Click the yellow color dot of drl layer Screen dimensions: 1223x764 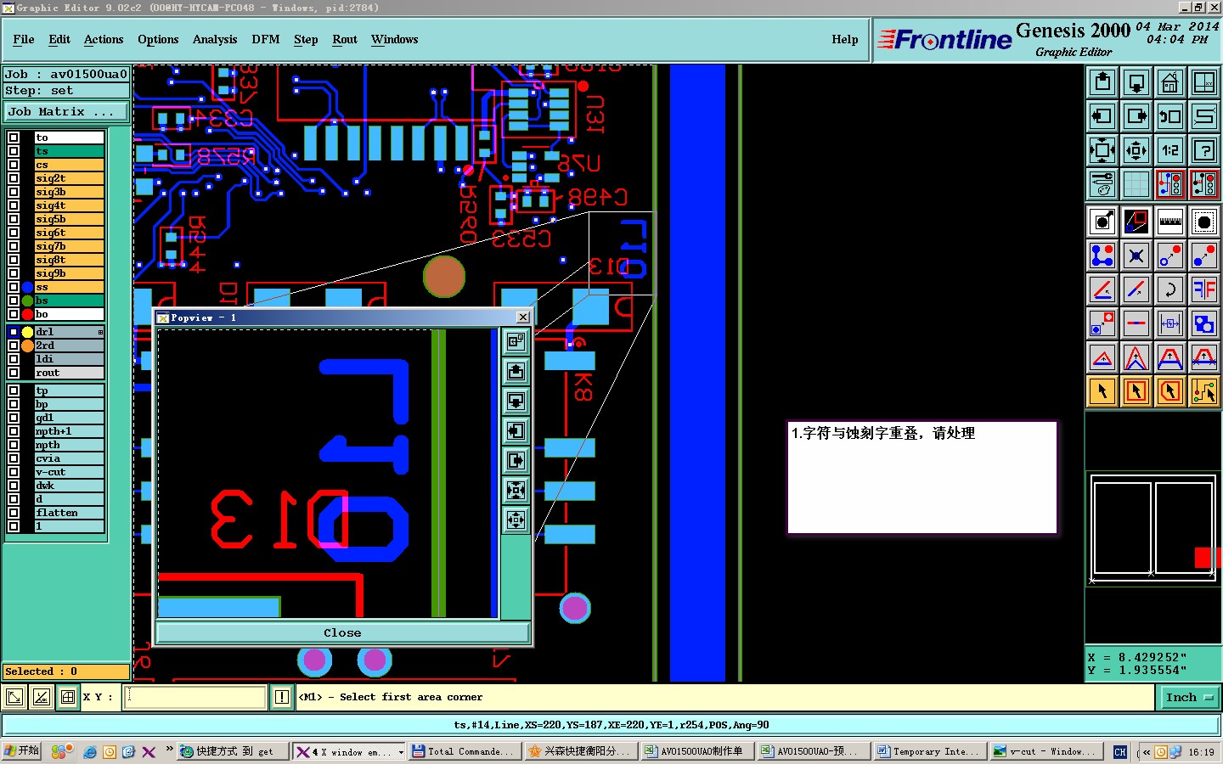click(x=28, y=332)
